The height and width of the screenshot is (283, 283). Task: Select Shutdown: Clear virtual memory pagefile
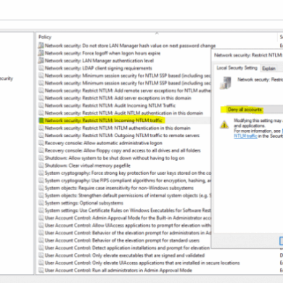88,165
